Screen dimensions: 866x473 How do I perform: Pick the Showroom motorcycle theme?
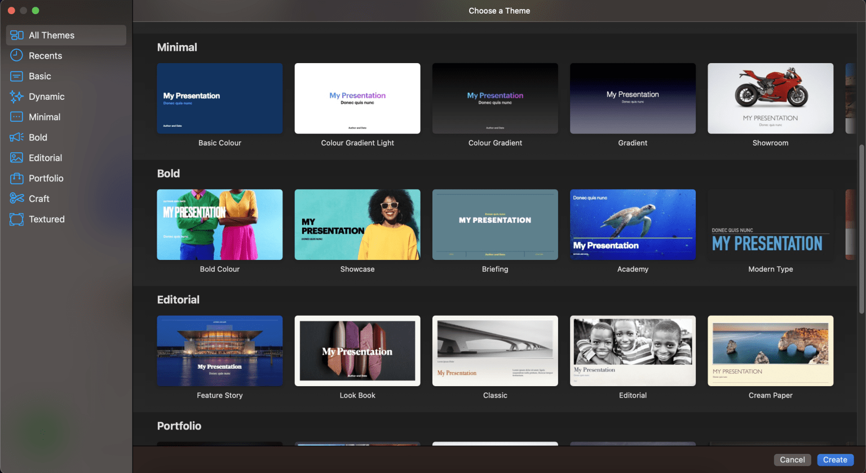click(770, 98)
